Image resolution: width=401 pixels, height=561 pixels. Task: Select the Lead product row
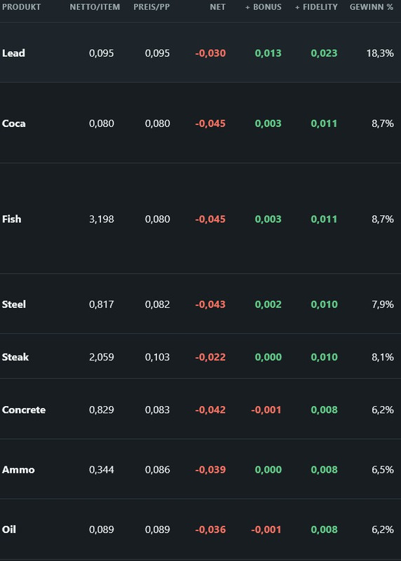[x=200, y=53]
